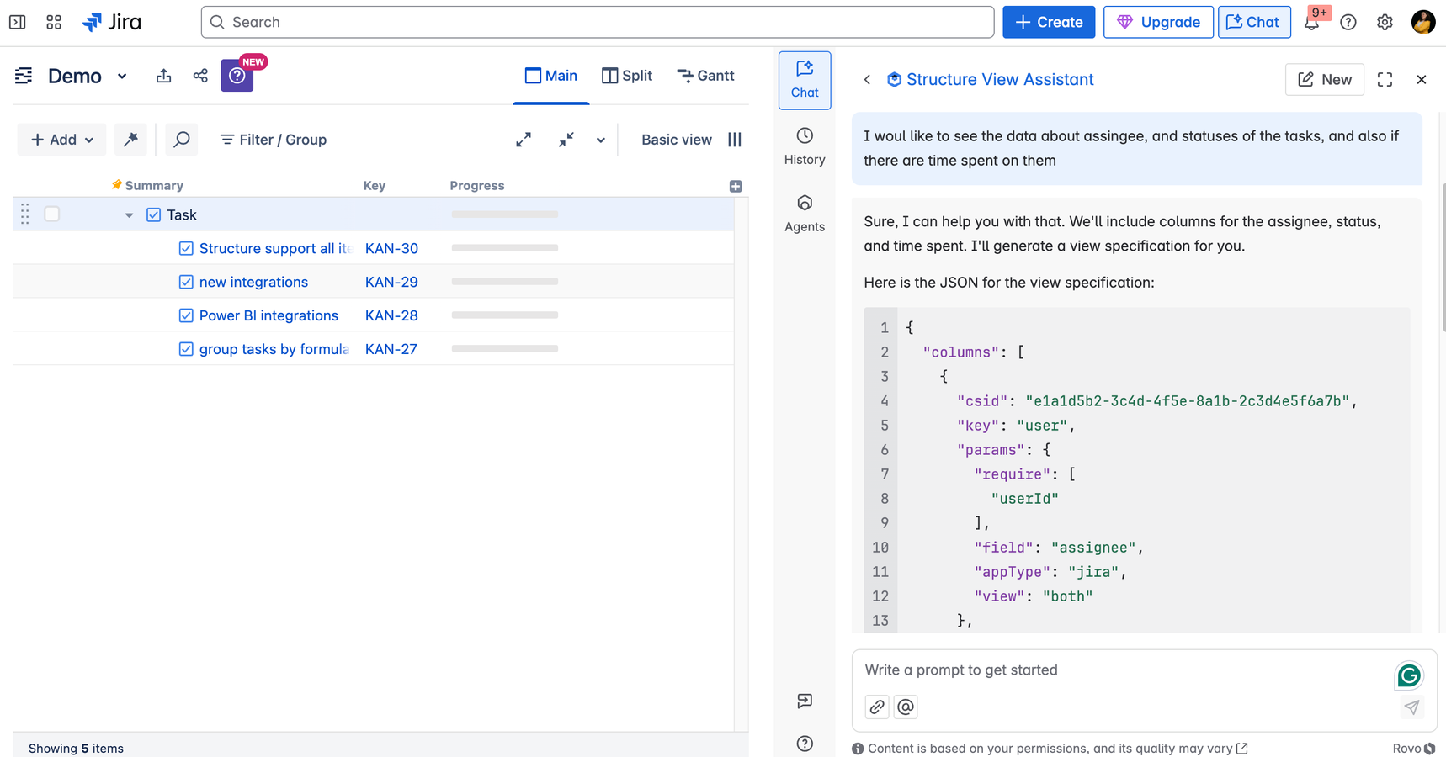Open the 'Structure support all' issue summary

274,248
